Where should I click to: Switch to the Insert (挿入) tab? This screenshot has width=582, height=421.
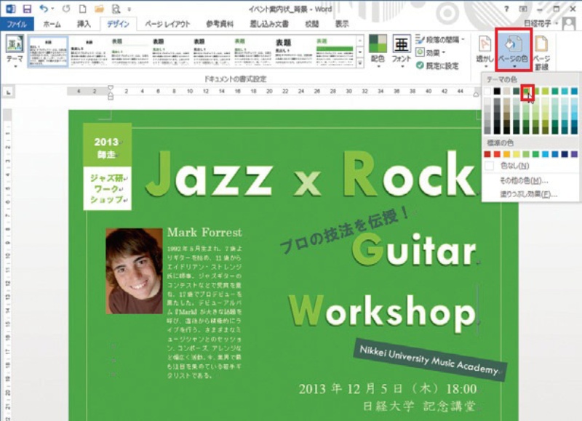click(x=84, y=23)
